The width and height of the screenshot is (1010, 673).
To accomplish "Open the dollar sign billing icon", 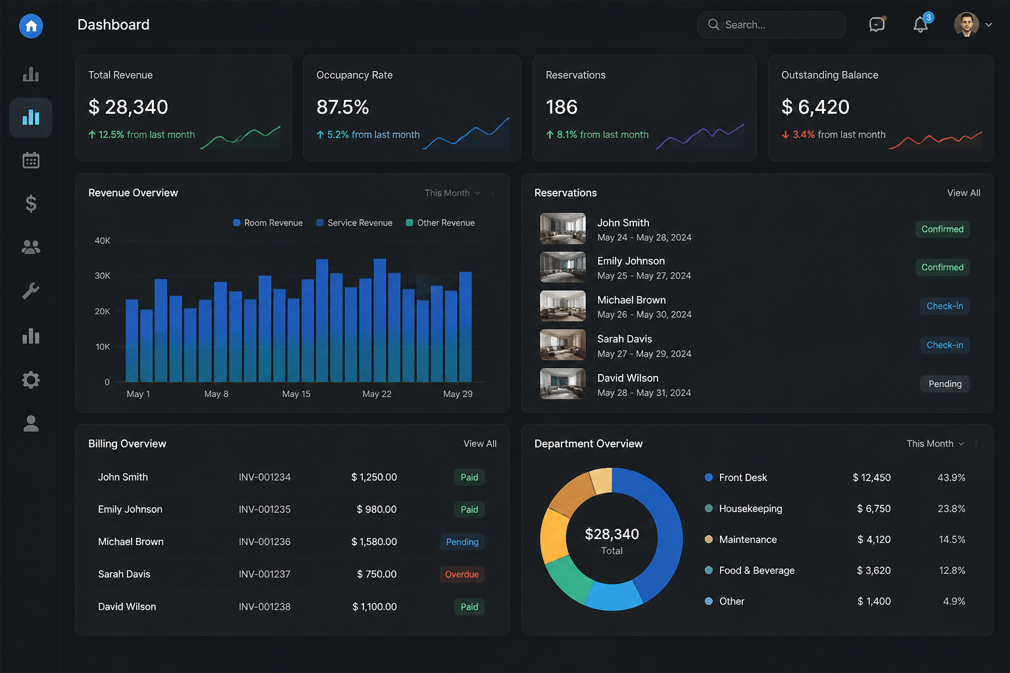I will [x=31, y=204].
